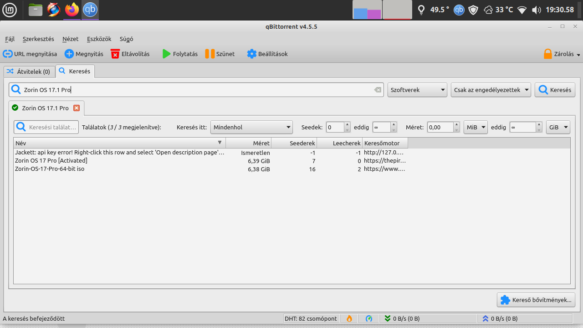Click the Keresés search button
The image size is (583, 328).
point(555,90)
